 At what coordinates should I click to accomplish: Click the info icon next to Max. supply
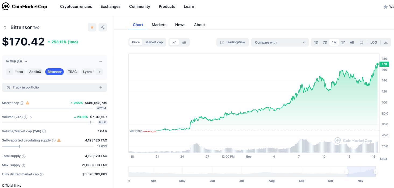point(23,165)
